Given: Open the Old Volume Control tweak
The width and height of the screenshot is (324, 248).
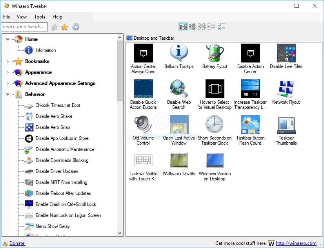Looking at the screenshot, I should point(144,130).
